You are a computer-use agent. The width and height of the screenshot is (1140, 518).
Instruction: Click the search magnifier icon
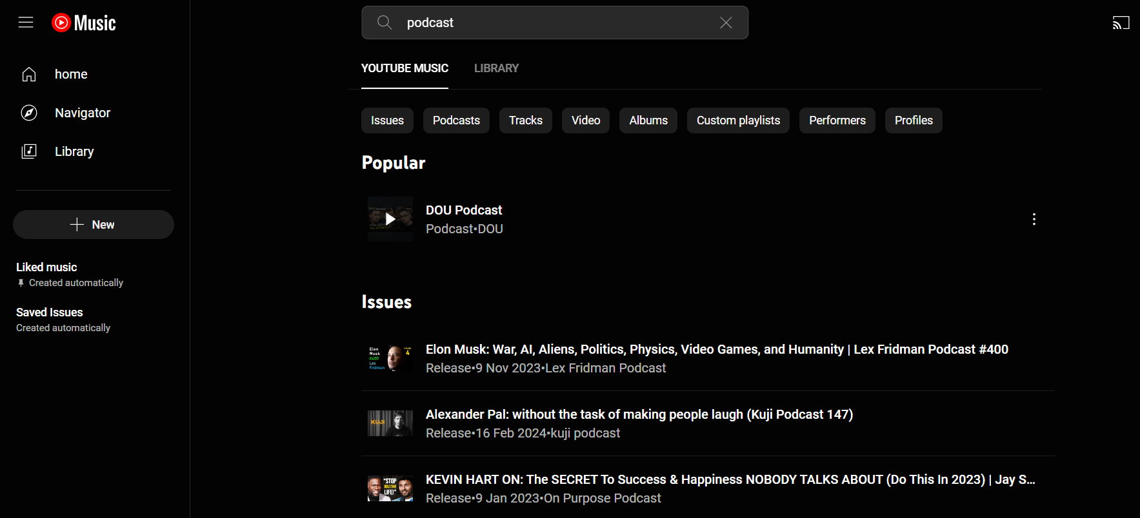(x=385, y=23)
